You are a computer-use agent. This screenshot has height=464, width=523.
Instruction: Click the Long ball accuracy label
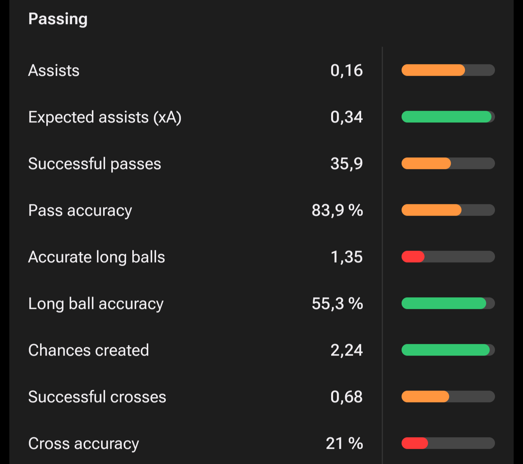[x=96, y=304]
